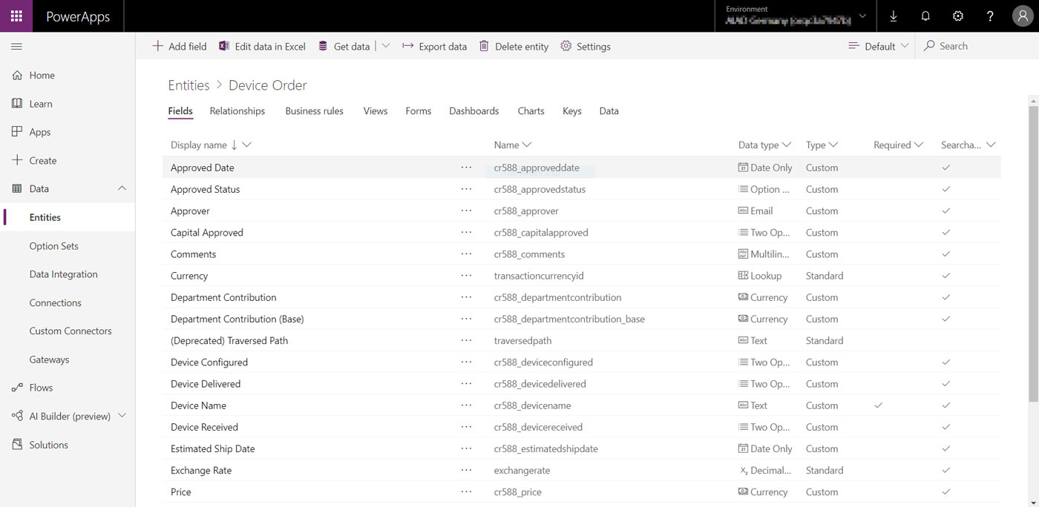Viewport: 1039px width, 507px height.
Task: Switch to the Relationships tab
Action: (x=237, y=110)
